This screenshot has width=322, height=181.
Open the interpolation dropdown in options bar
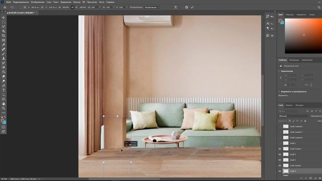pos(152,7)
